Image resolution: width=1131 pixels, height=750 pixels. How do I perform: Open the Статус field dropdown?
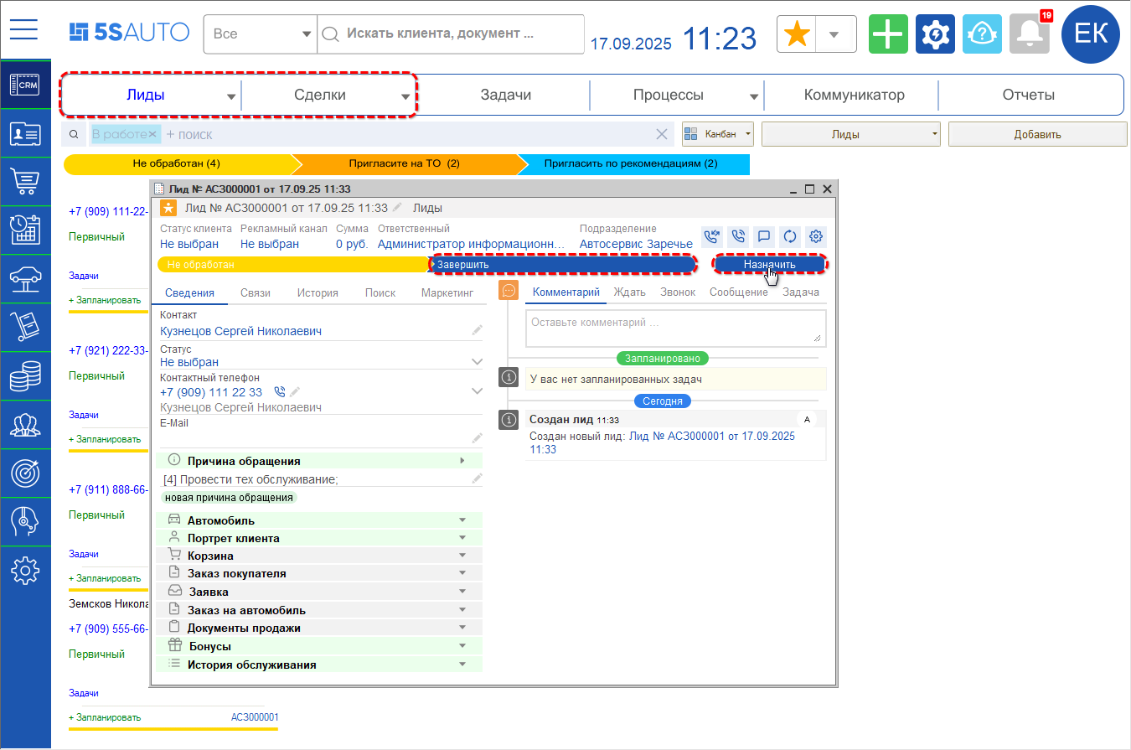(x=477, y=362)
